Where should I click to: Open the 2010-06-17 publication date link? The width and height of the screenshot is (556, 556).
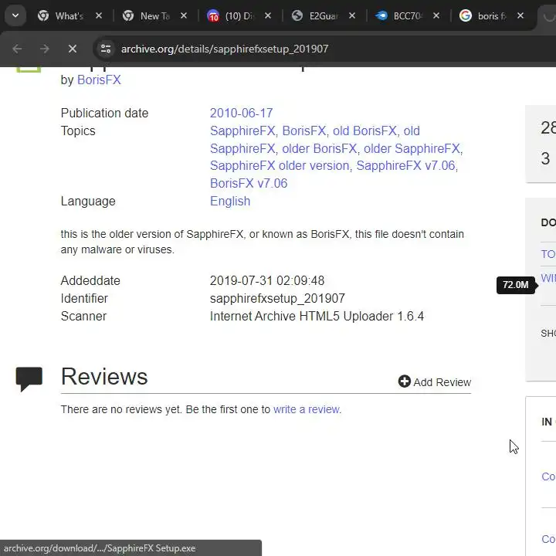[x=241, y=113]
